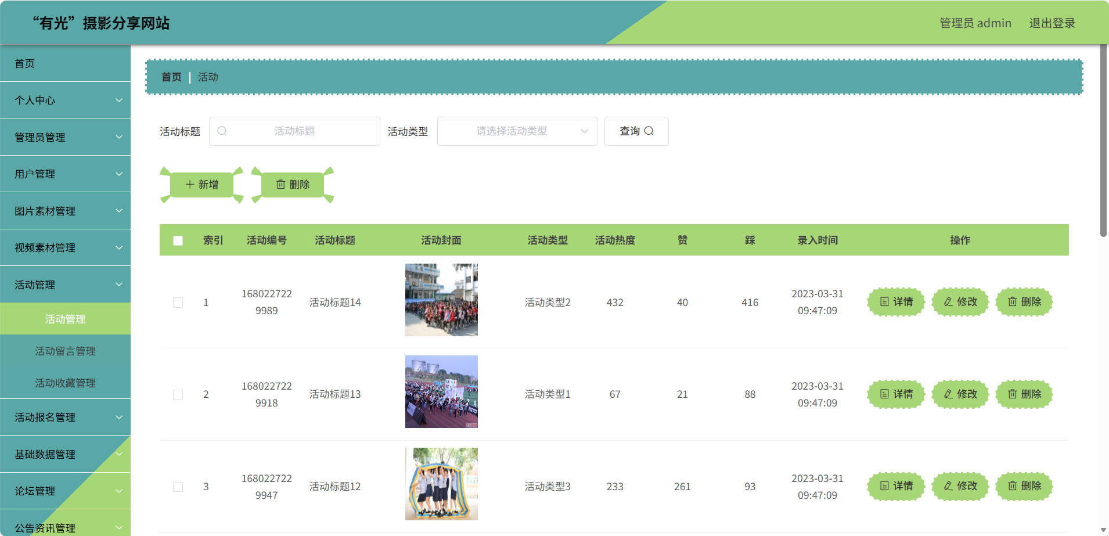Expand the 基础数据管理 sidebar menu
This screenshot has height=536, width=1109.
pyautogui.click(x=65, y=454)
